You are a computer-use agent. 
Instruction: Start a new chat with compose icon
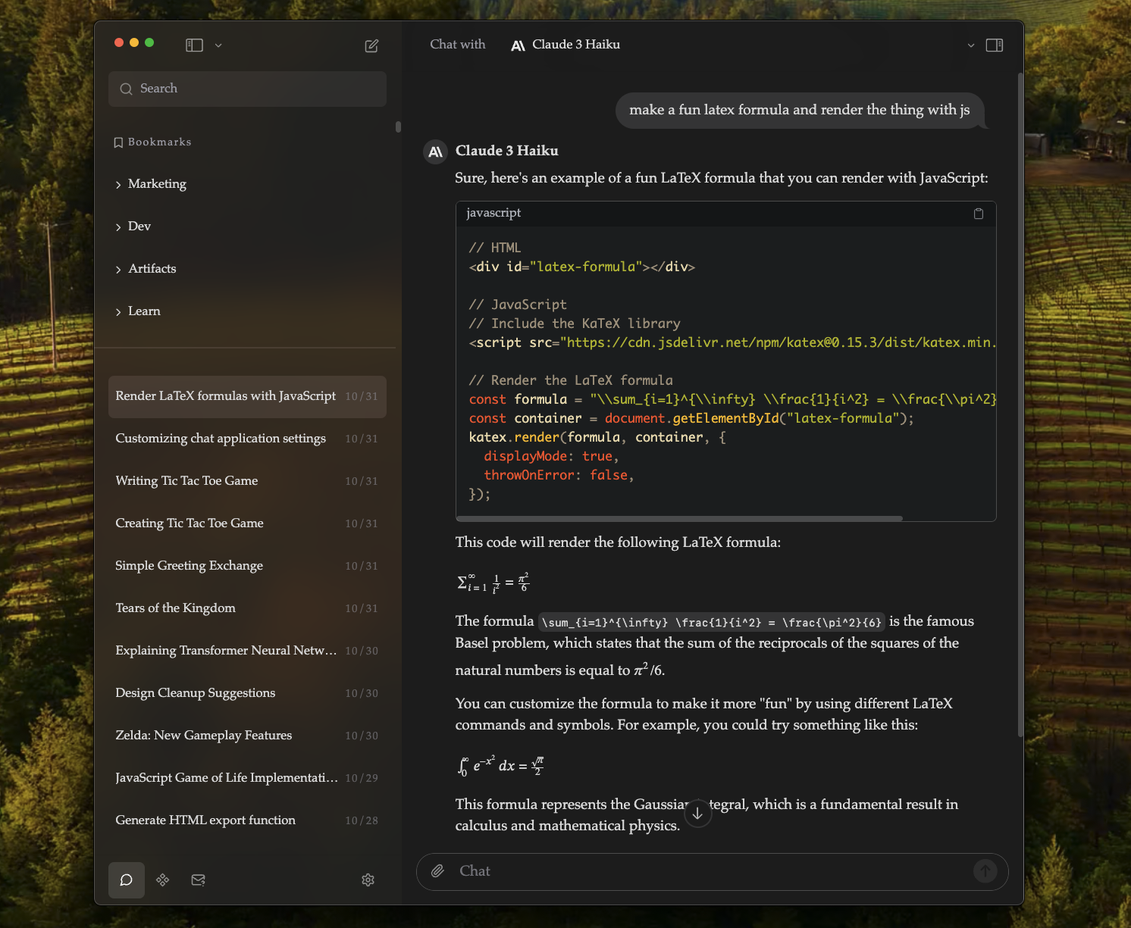[371, 45]
